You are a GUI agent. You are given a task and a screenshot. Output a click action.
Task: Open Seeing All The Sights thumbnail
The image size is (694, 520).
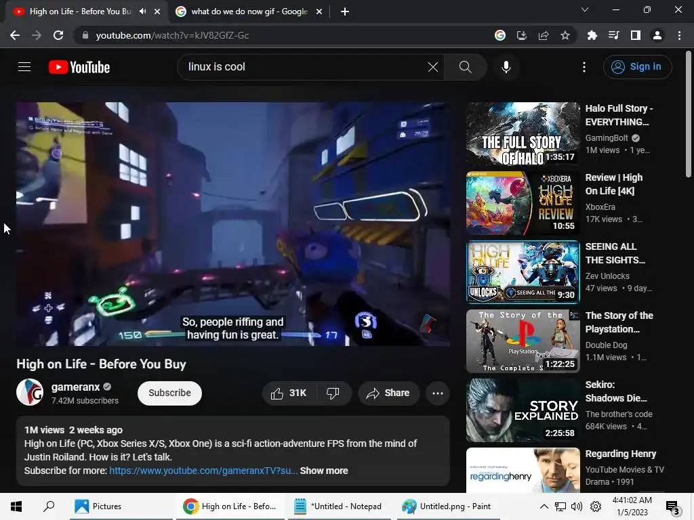523,272
